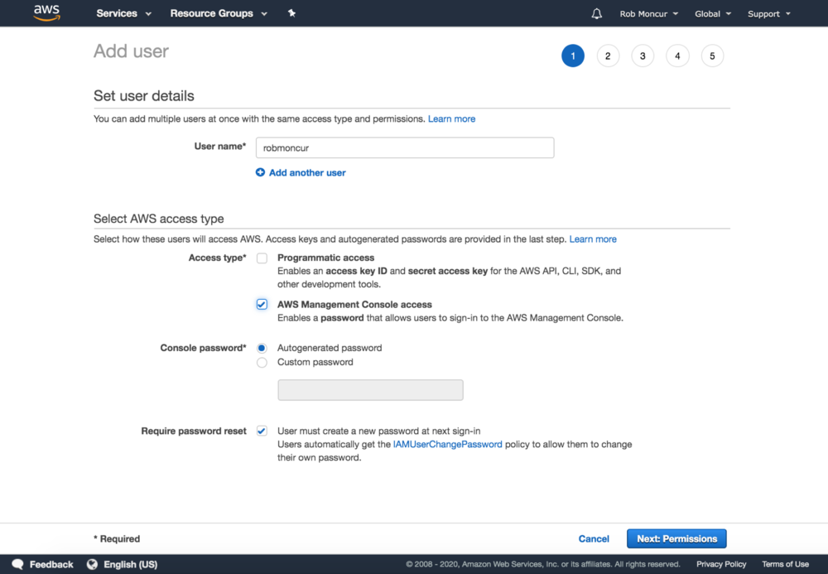Click the plus icon to add another user

click(260, 172)
